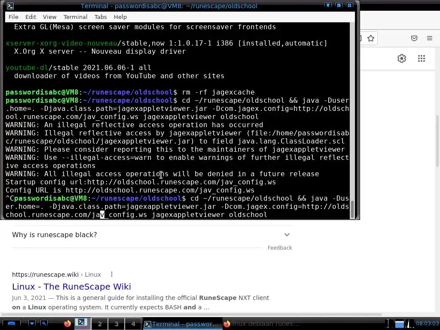Click the 'xserver-xorg-video-nouveau' package name
The image size is (440, 330).
pyautogui.click(x=61, y=43)
